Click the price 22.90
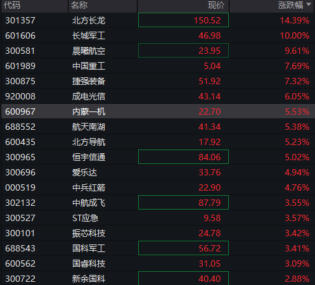 pyautogui.click(x=209, y=187)
